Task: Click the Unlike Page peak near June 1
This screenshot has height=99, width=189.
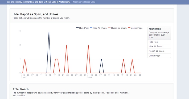Action: tap(88, 45)
